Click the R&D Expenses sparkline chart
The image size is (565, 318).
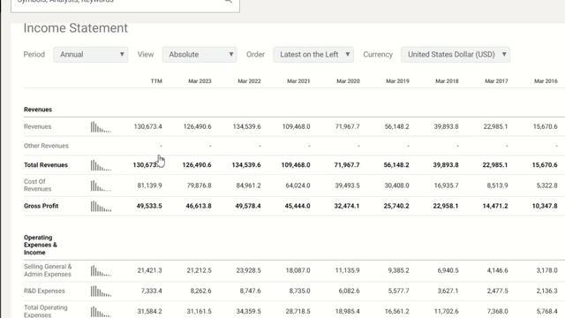[101, 291]
